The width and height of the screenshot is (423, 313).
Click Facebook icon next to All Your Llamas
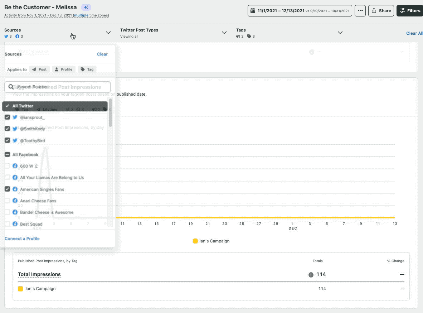15,177
